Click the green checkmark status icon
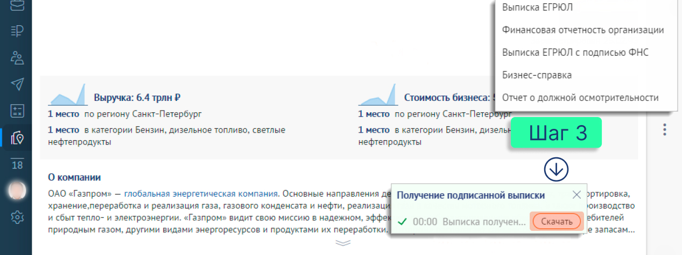682x255 pixels. [x=401, y=221]
